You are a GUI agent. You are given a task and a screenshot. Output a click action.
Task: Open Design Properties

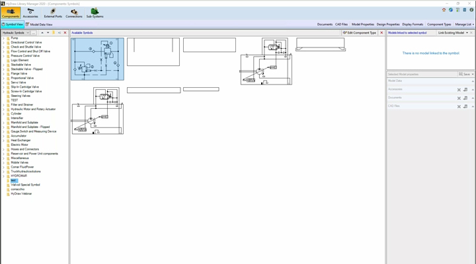(x=388, y=24)
